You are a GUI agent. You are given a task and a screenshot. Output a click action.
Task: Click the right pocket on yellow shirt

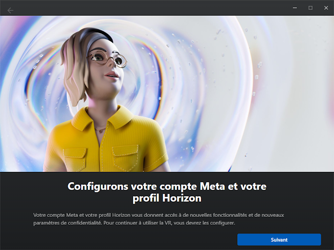coord(126,157)
